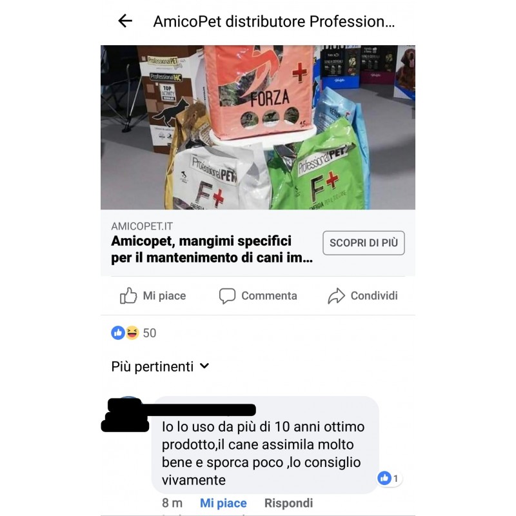Tap the like badge on the comment
Viewport: 516px width, 516px height.
[390, 478]
